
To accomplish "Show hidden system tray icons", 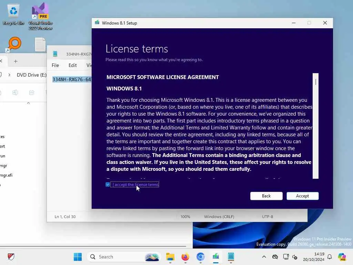I will (264, 257).
